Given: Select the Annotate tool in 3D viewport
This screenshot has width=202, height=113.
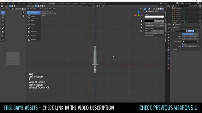Looking at the screenshot, I should pos(34,36).
